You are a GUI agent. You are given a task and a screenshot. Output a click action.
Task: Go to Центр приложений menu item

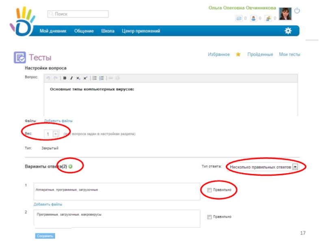tap(141, 31)
